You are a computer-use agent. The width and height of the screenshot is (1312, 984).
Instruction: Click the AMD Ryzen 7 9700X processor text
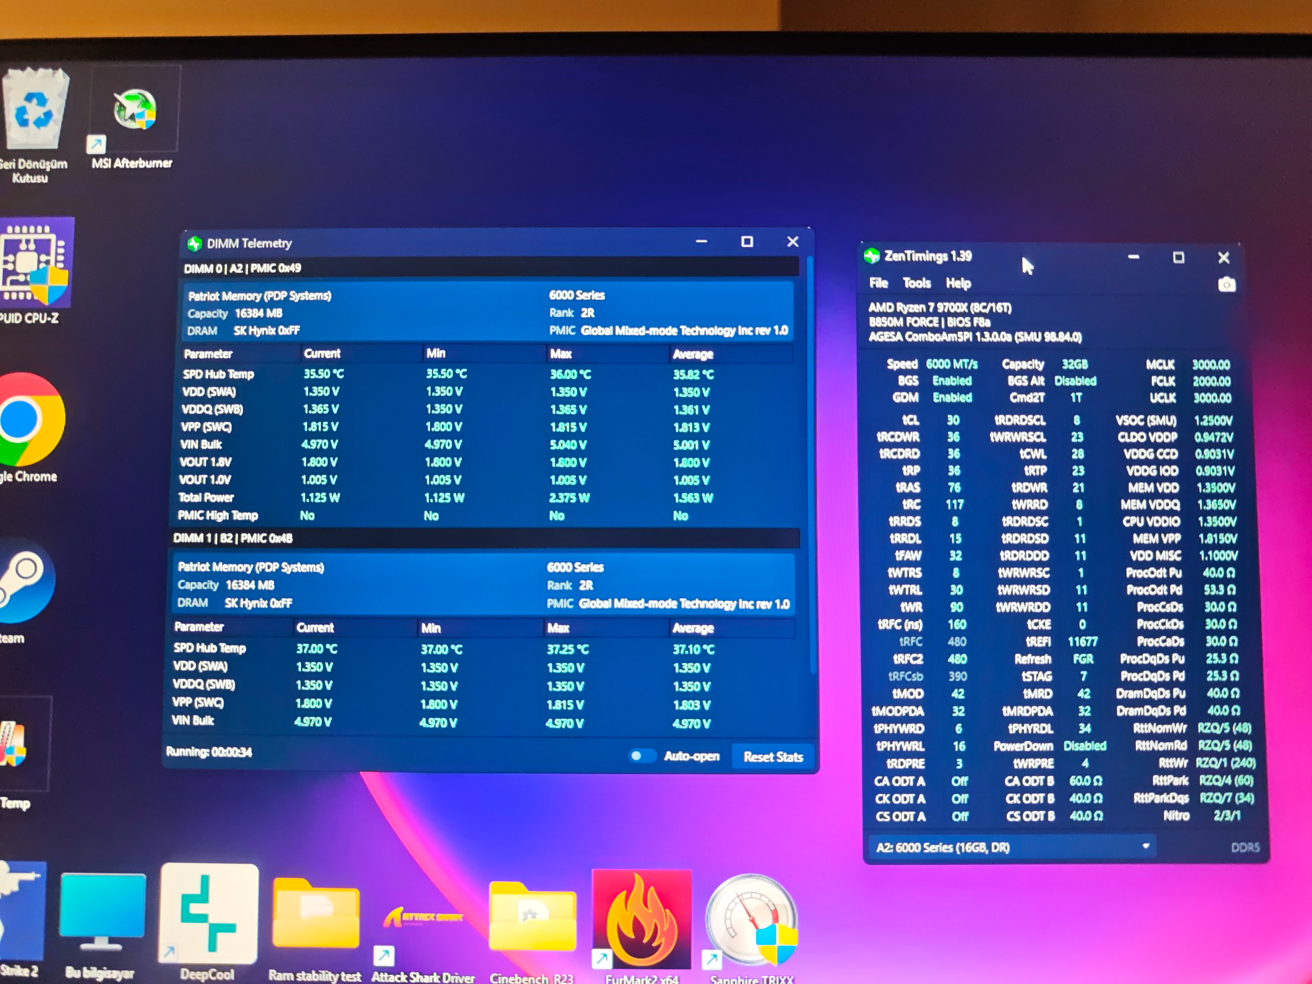[x=939, y=307]
